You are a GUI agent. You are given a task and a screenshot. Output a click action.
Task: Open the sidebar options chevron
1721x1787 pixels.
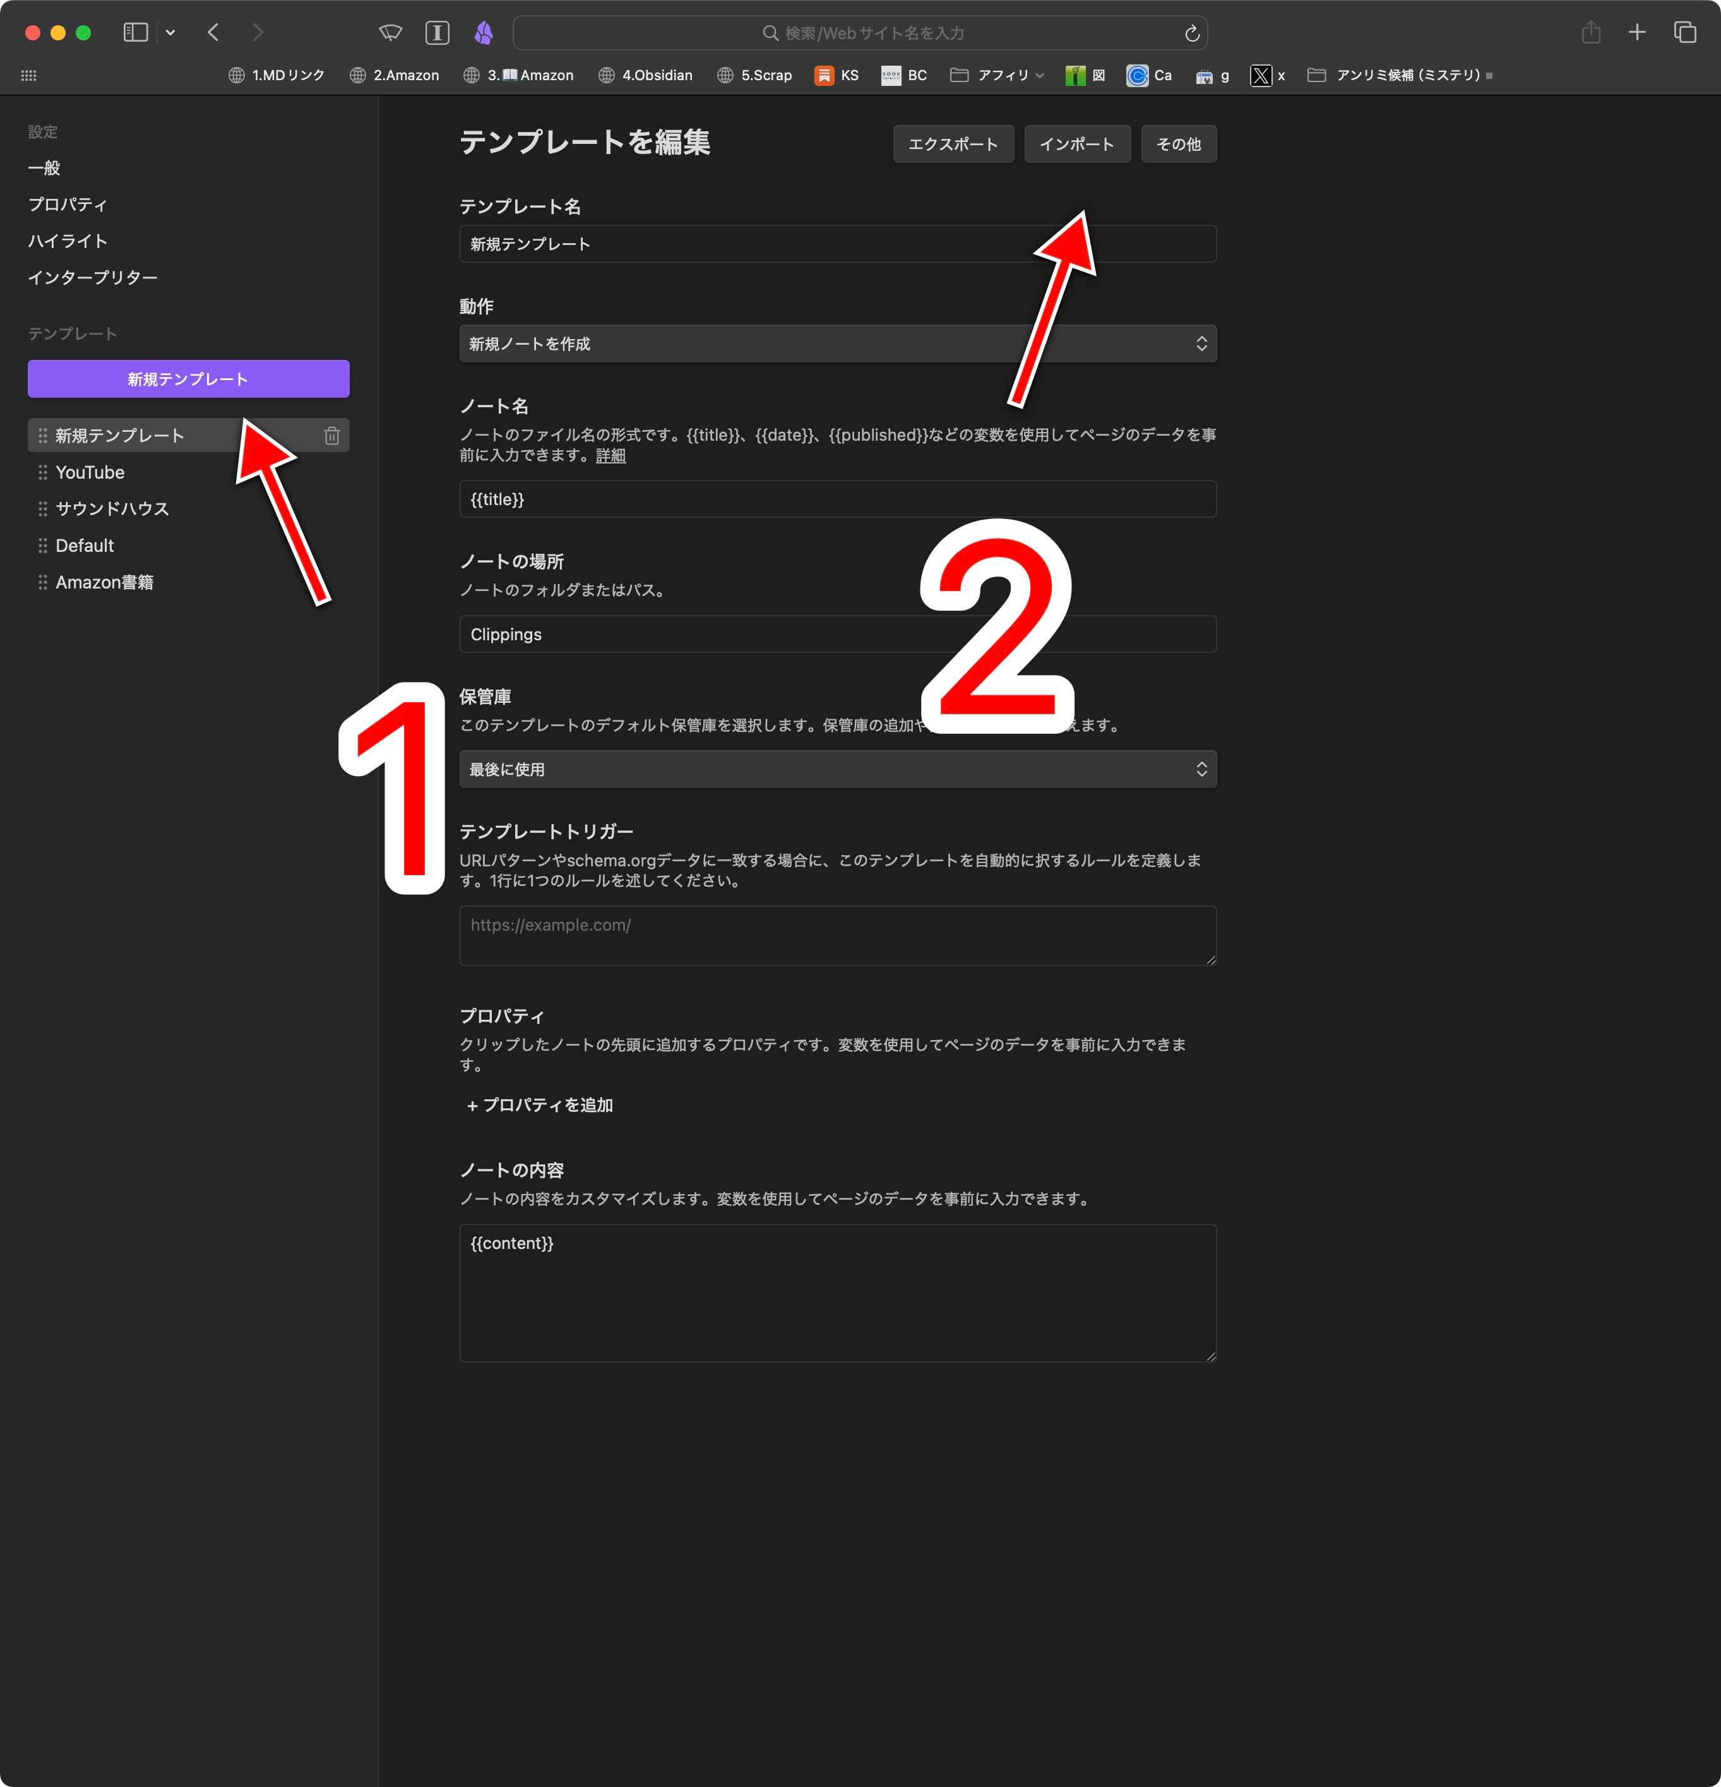coord(170,33)
